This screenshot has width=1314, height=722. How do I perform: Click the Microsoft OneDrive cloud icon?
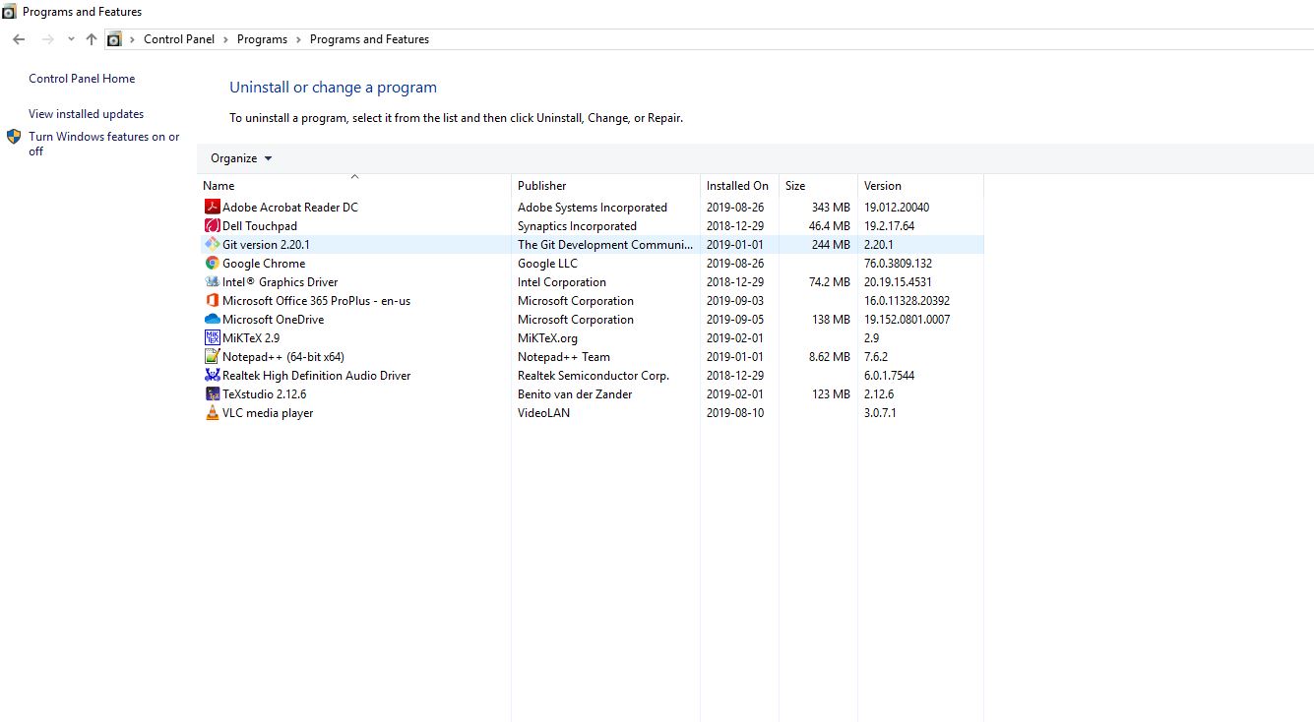click(x=212, y=319)
